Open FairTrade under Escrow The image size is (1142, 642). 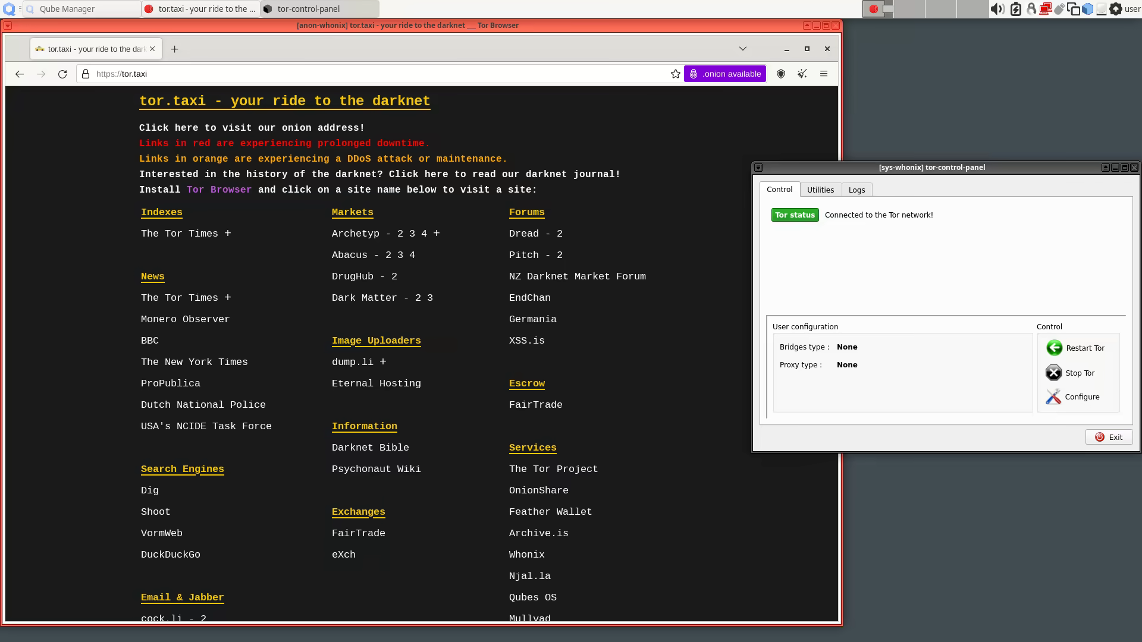click(x=535, y=405)
